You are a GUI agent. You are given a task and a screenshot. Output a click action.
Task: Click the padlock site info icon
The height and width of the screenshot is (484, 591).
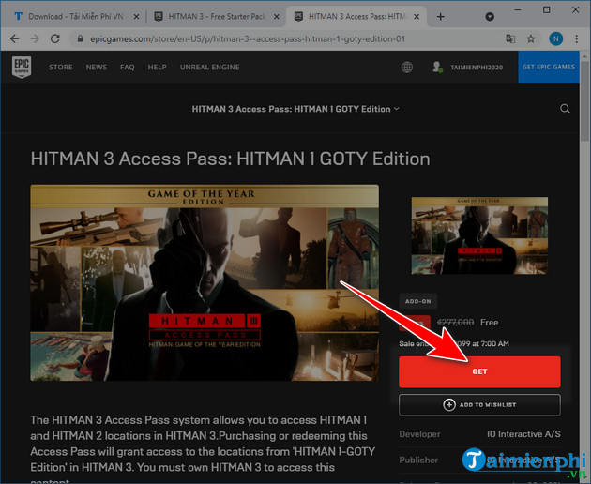(80, 38)
